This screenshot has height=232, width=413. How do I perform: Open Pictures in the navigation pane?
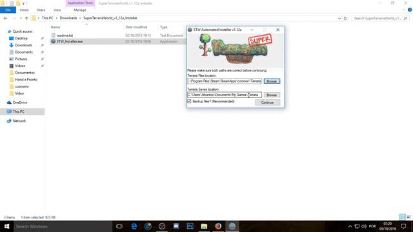pos(21,59)
